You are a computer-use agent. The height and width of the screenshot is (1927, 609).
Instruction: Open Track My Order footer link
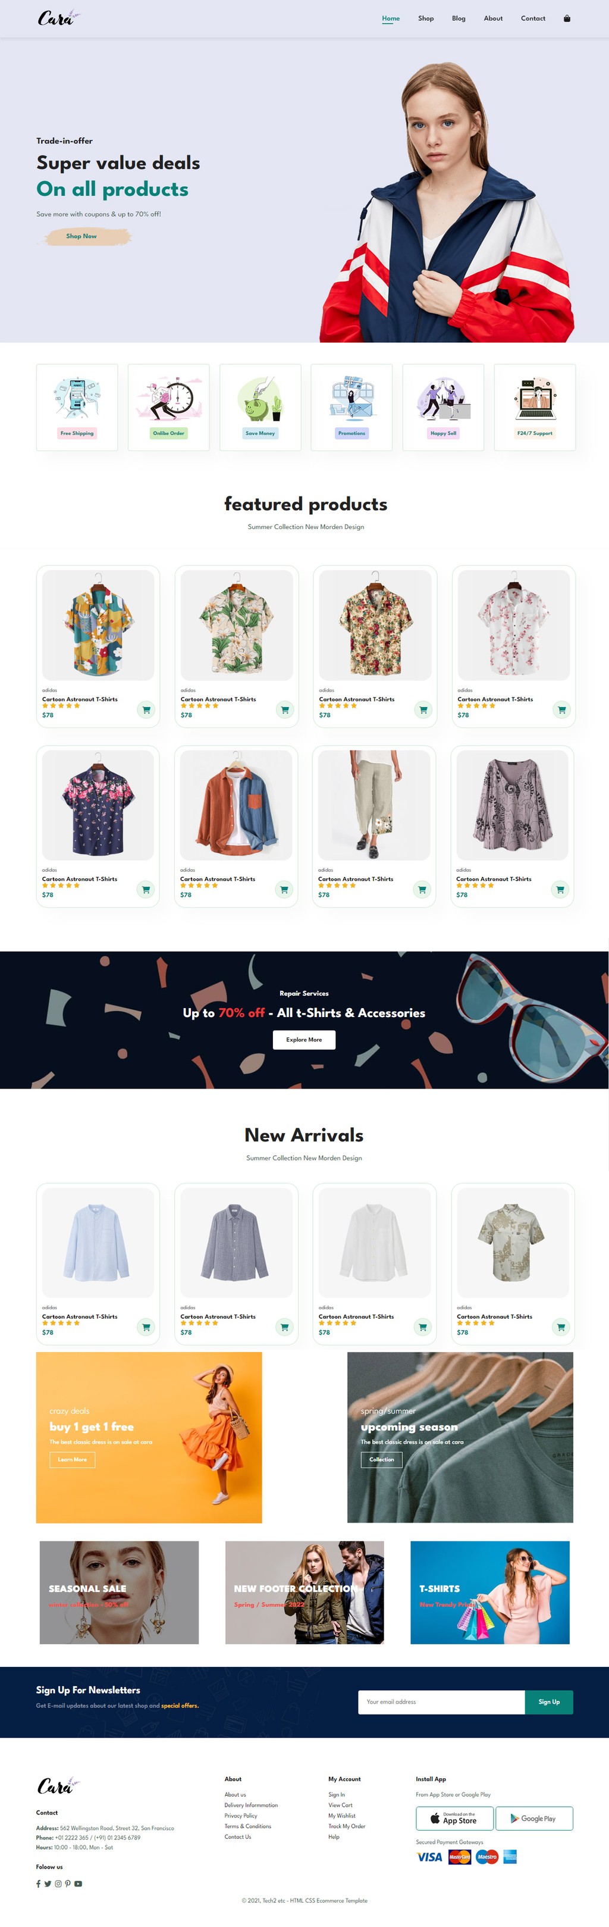coord(347,1826)
